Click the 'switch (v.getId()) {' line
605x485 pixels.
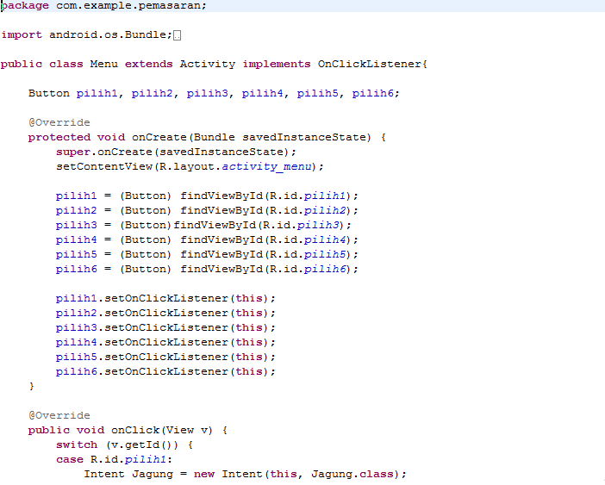[x=125, y=445]
